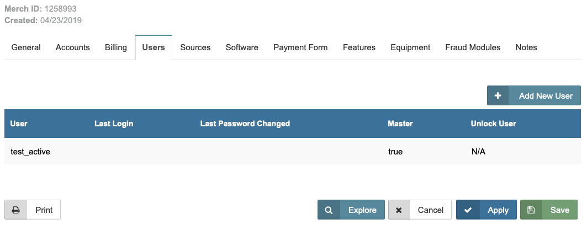587x230 pixels.
Task: Click the checkmark icon on Apply
Action: [468, 210]
